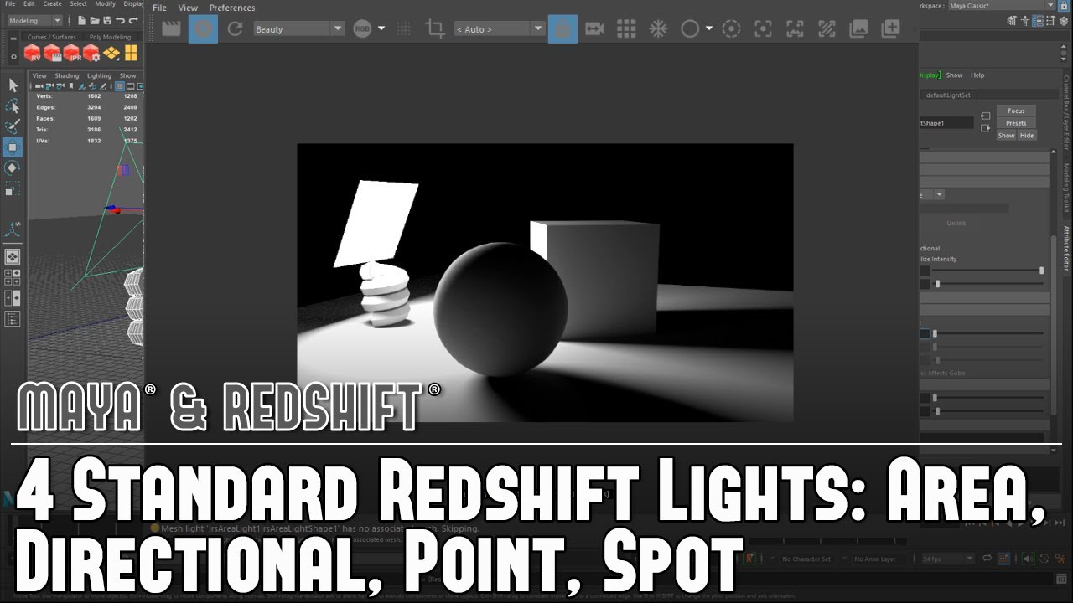Click the dashed circle target icon

731,28
